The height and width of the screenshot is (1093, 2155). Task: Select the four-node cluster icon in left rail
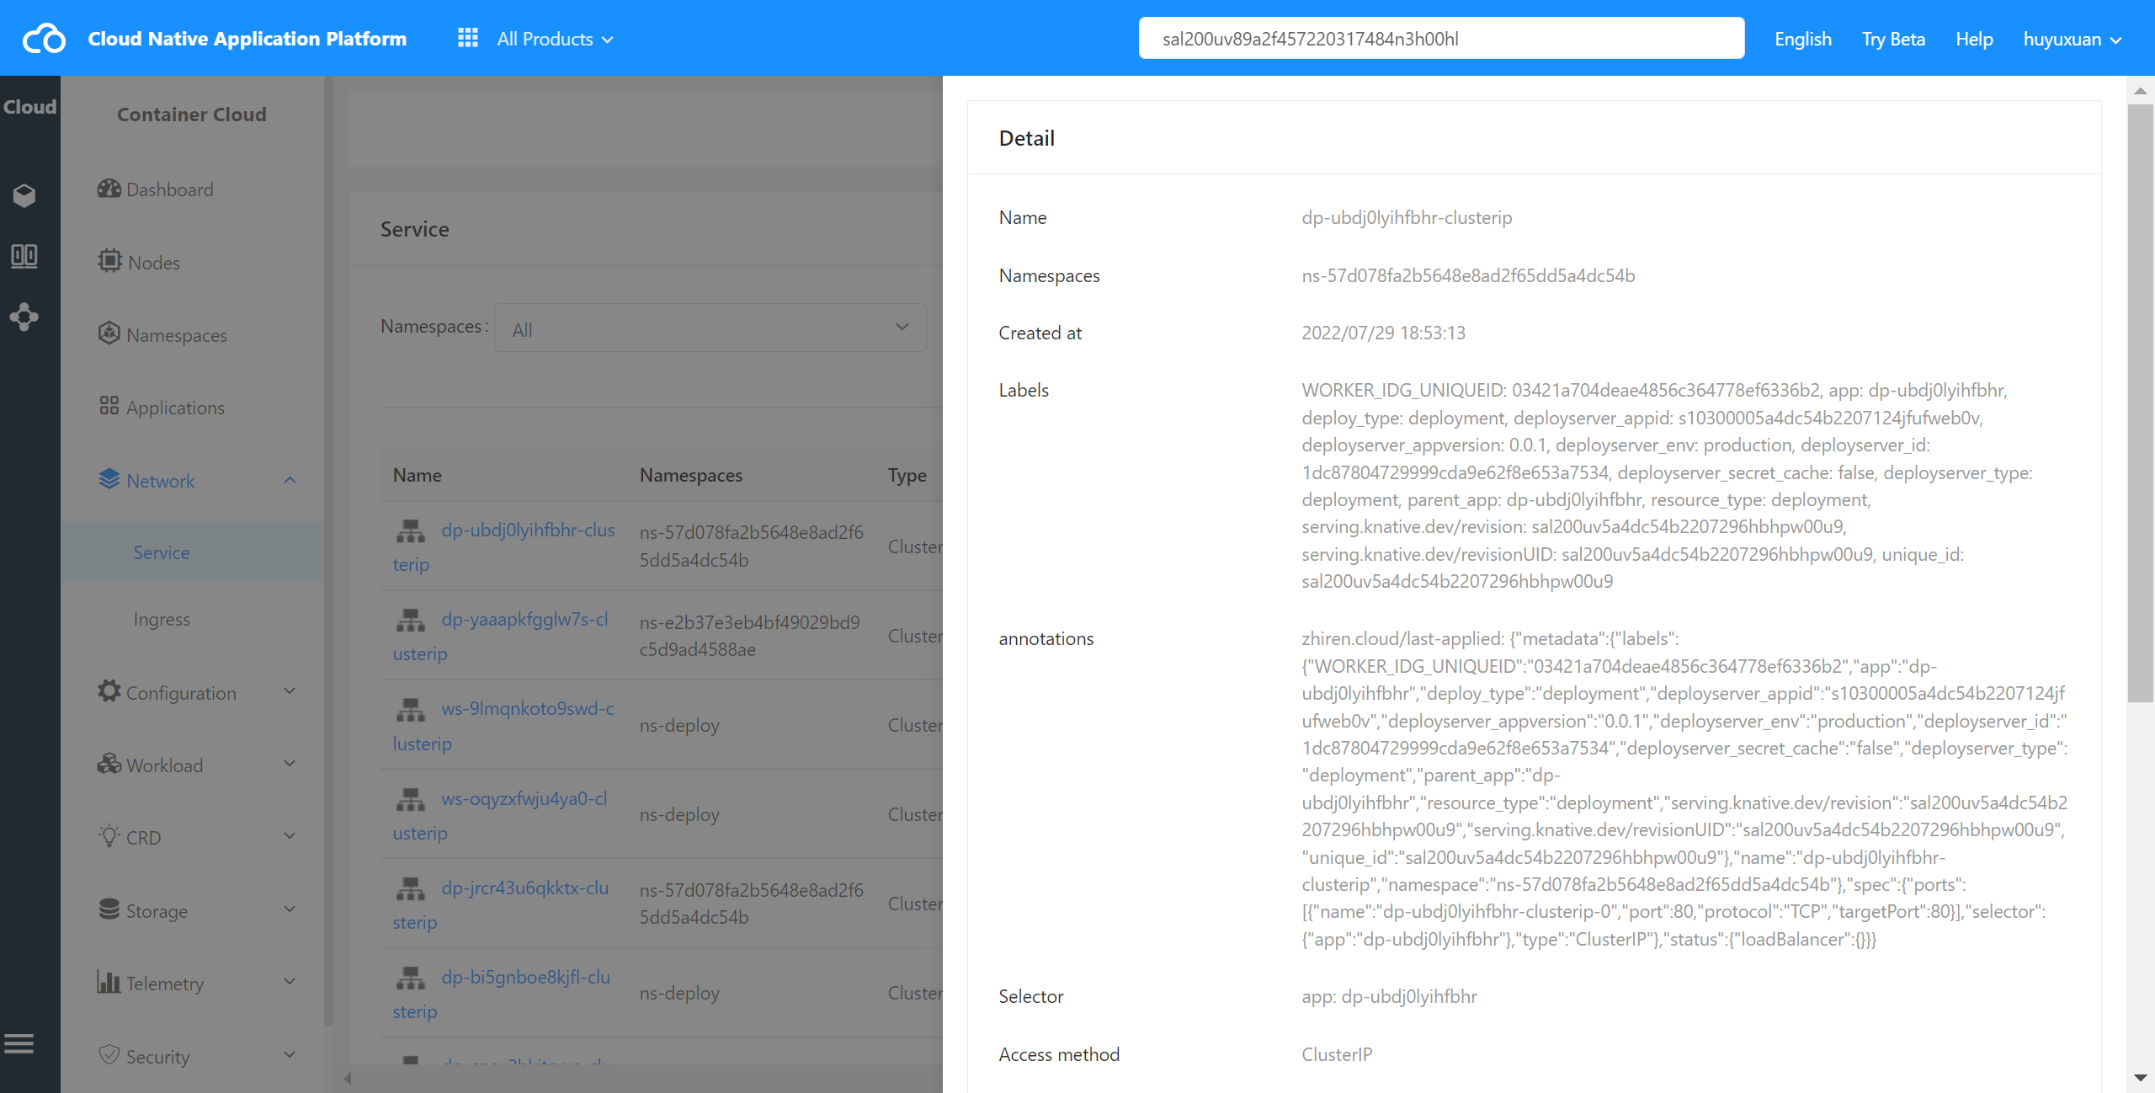tap(24, 317)
